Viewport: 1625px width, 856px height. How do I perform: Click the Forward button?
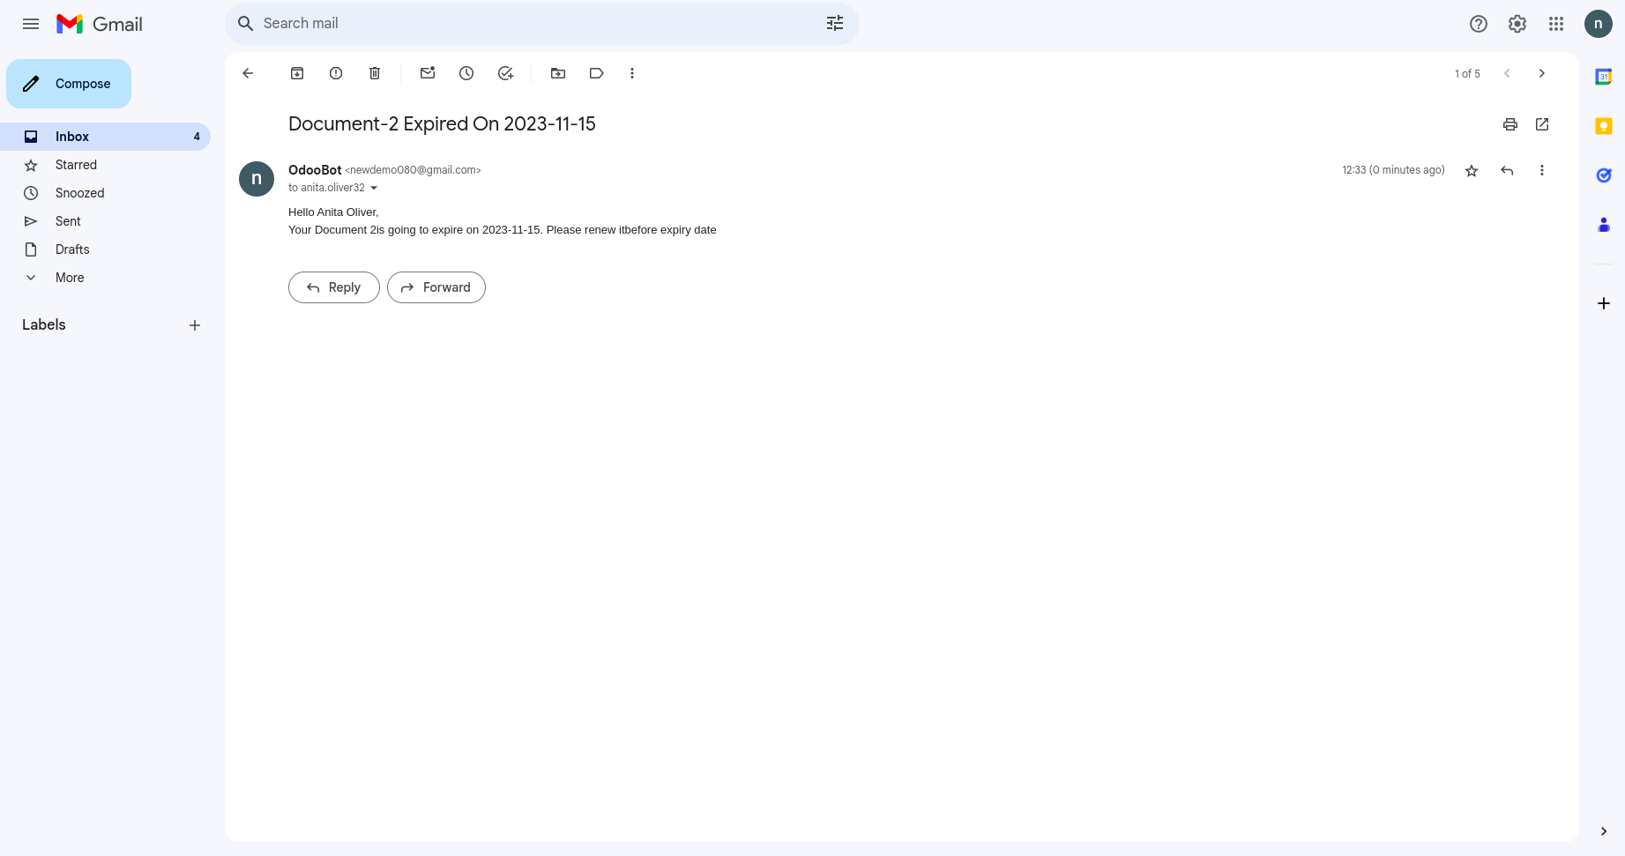tap(436, 287)
